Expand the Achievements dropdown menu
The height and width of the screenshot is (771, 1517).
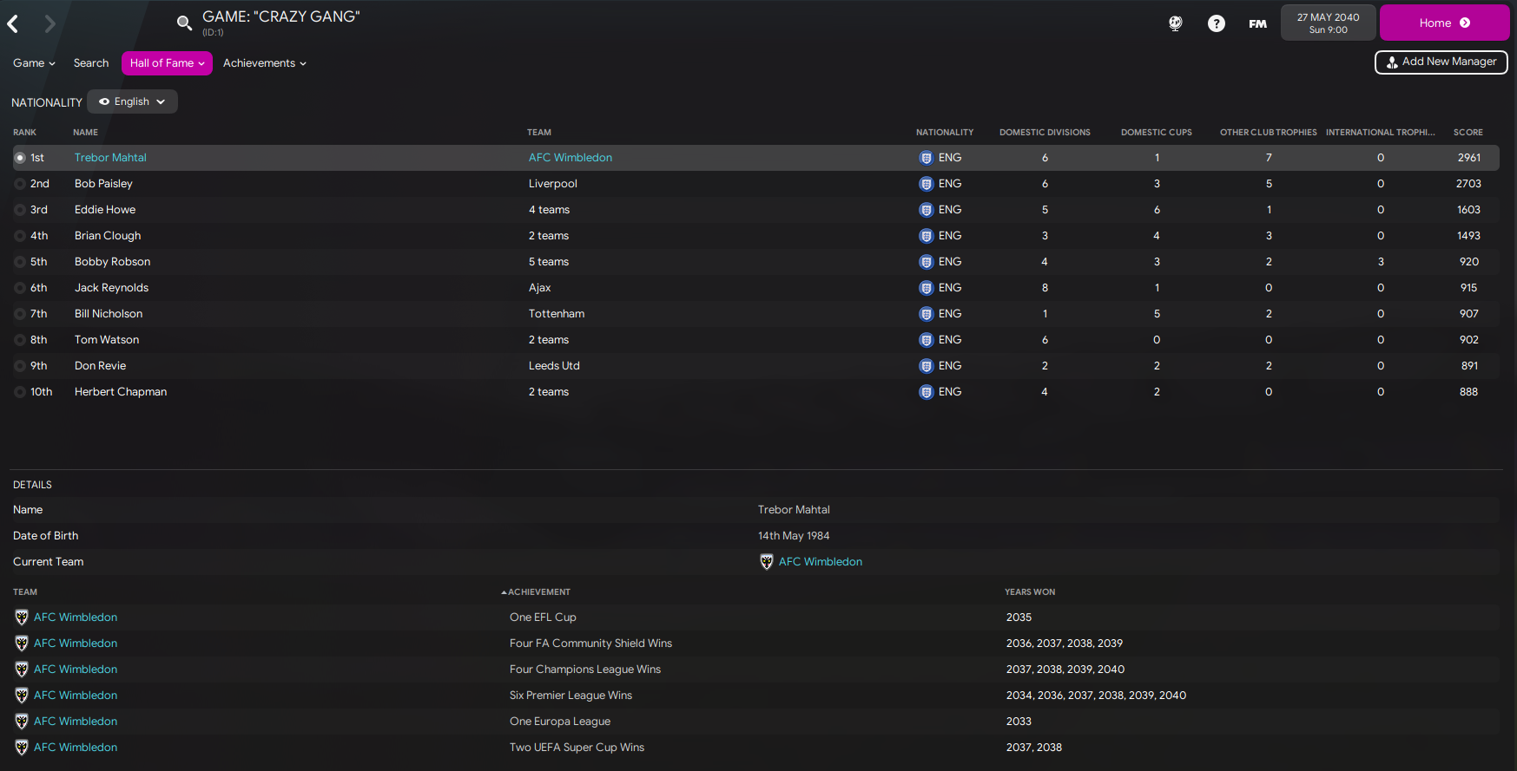pyautogui.click(x=264, y=63)
